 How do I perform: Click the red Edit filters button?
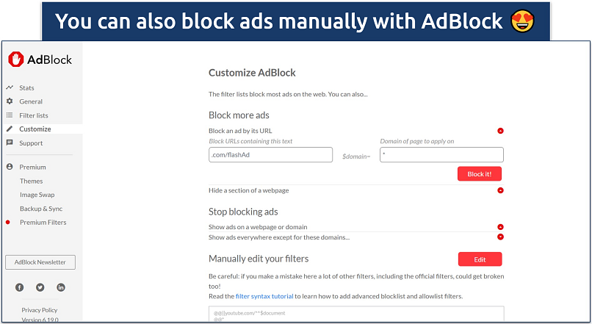(480, 259)
